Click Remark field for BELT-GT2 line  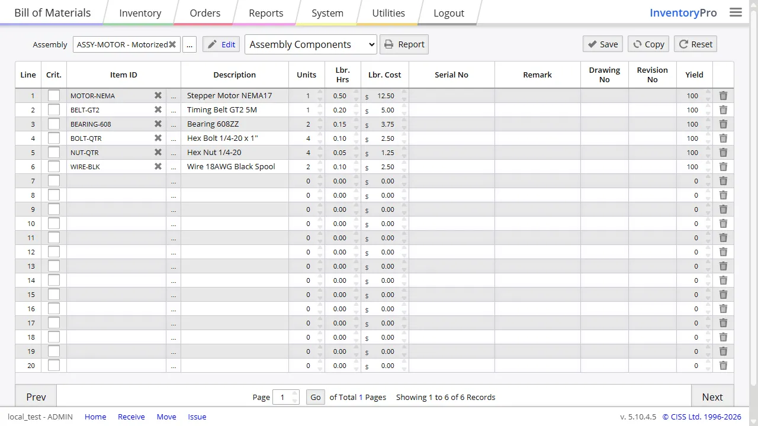[538, 110]
